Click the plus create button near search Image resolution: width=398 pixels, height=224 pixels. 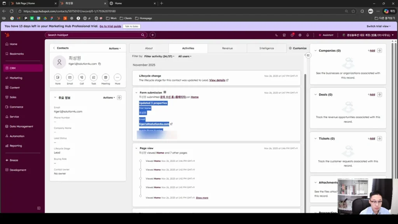click(x=152, y=35)
